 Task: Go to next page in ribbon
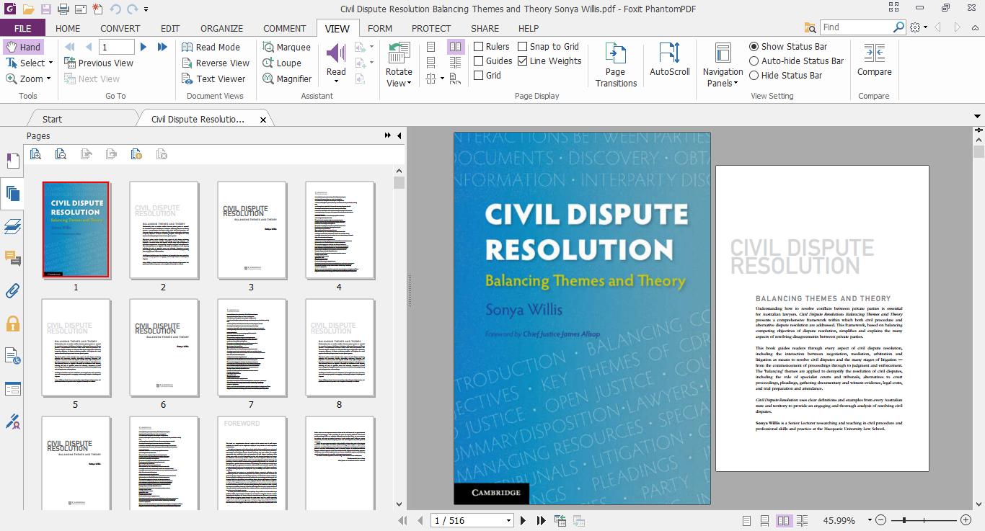pyautogui.click(x=143, y=47)
